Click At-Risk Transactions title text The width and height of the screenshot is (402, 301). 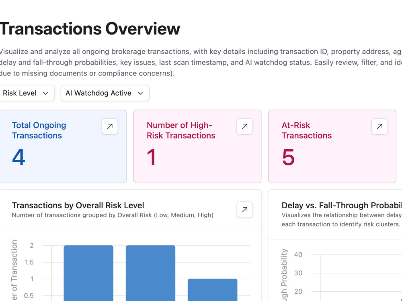[307, 130]
